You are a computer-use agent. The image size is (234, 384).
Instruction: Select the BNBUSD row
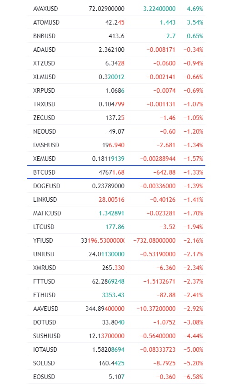116,36
